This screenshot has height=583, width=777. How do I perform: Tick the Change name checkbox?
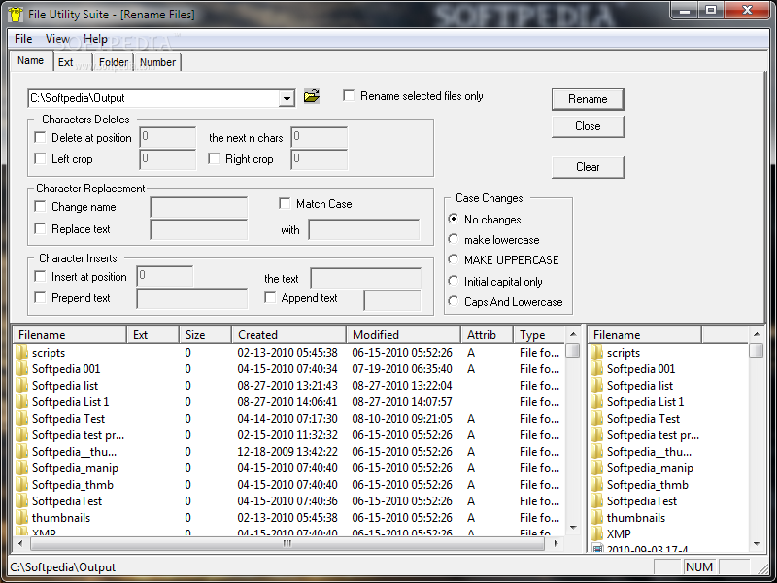(x=40, y=206)
